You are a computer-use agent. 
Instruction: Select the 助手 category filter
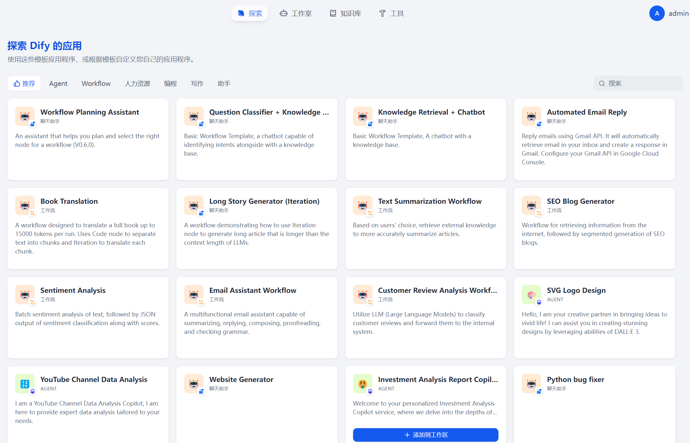(224, 83)
